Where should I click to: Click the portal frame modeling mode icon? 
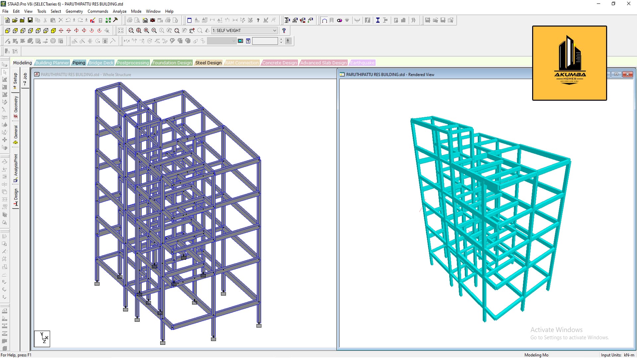coord(324,20)
